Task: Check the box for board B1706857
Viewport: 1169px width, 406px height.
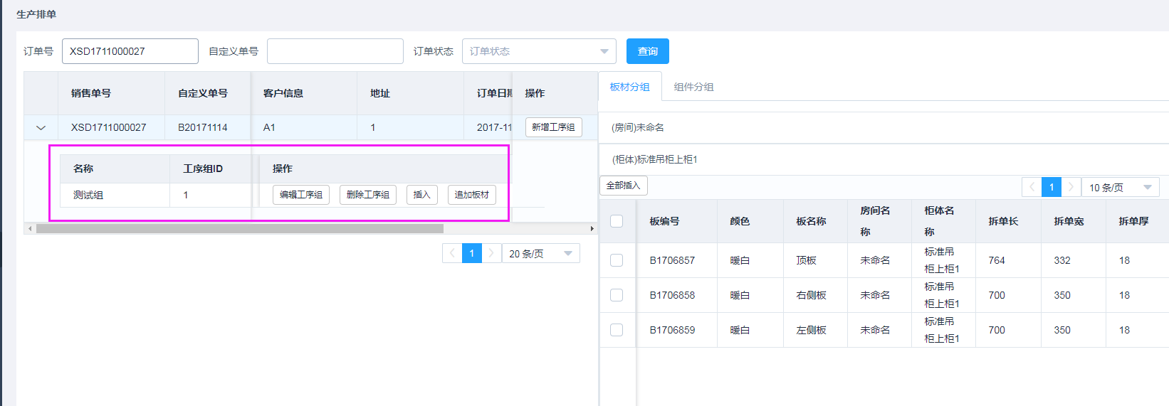Action: tap(617, 260)
